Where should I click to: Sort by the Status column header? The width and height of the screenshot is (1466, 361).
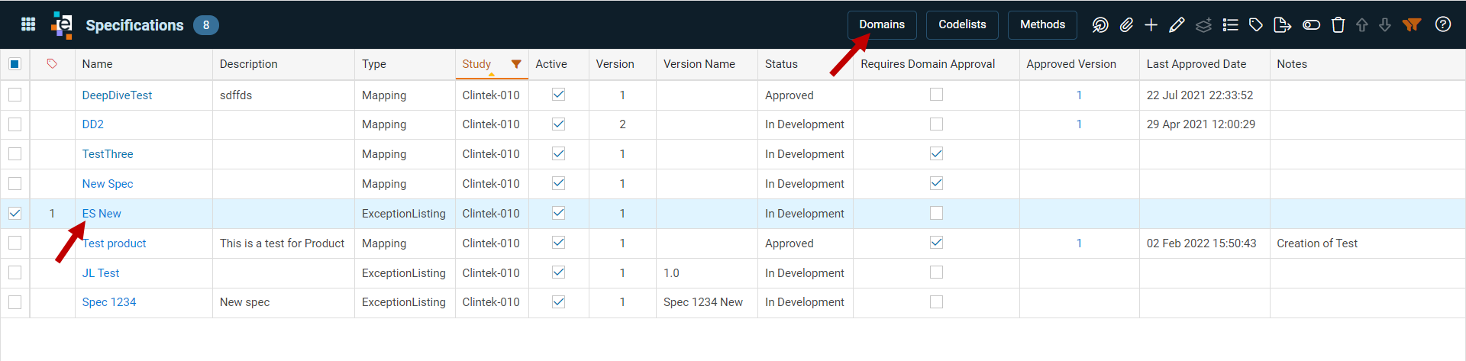point(781,64)
